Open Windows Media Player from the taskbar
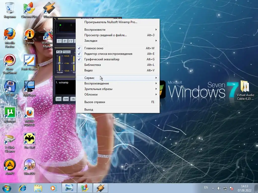 tap(53, 188)
